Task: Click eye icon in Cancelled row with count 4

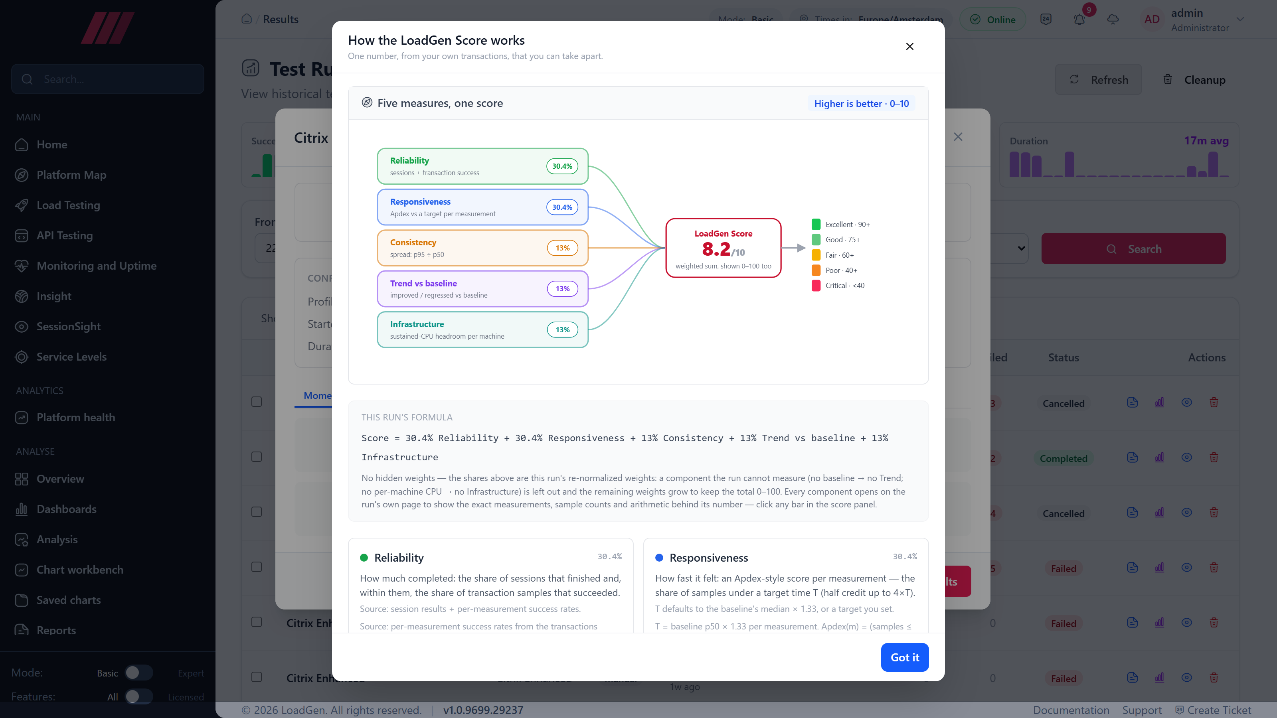Action: [1187, 512]
